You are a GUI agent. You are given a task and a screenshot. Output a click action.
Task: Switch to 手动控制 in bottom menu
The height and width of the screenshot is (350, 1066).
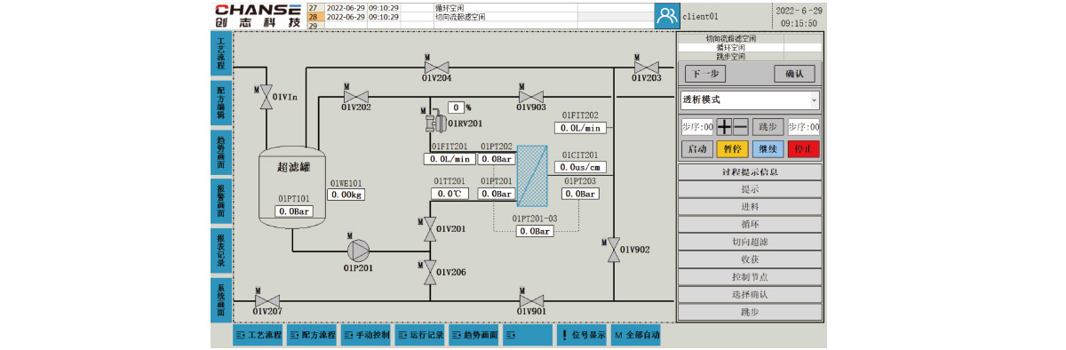[x=367, y=335]
